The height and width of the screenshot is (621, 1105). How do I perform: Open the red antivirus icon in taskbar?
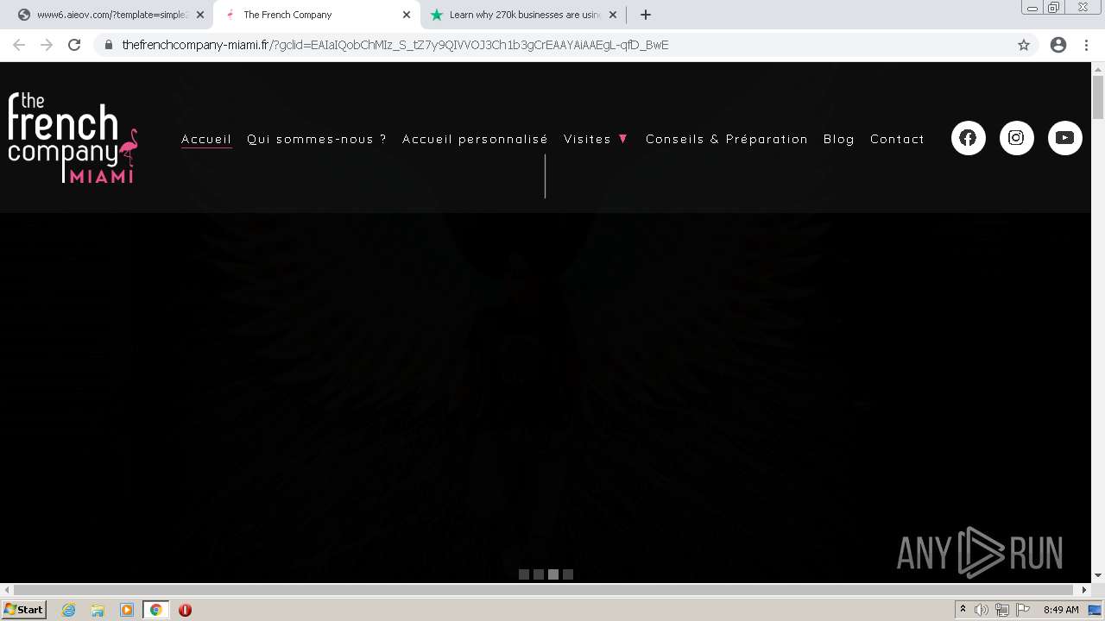click(x=185, y=610)
